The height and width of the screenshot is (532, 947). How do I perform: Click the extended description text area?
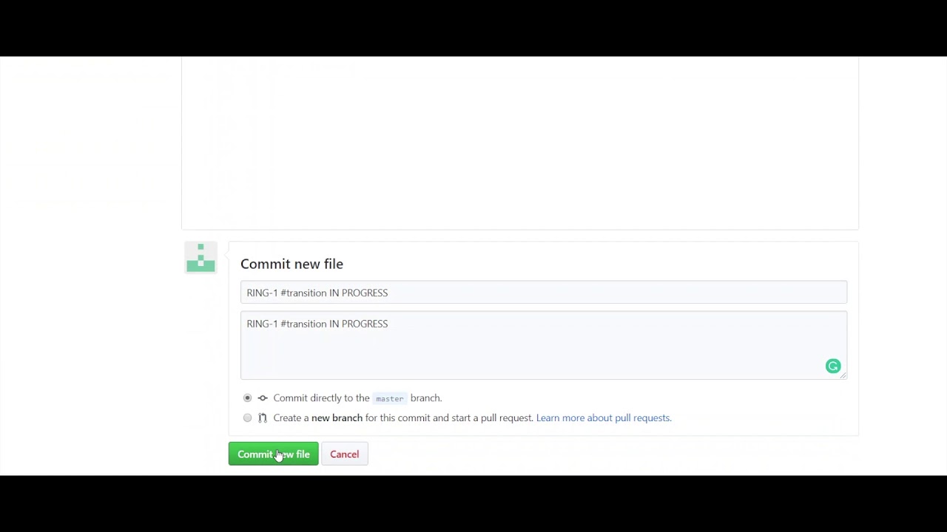(x=544, y=345)
